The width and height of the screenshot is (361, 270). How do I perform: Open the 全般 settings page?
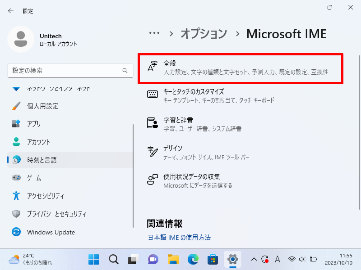click(x=241, y=68)
